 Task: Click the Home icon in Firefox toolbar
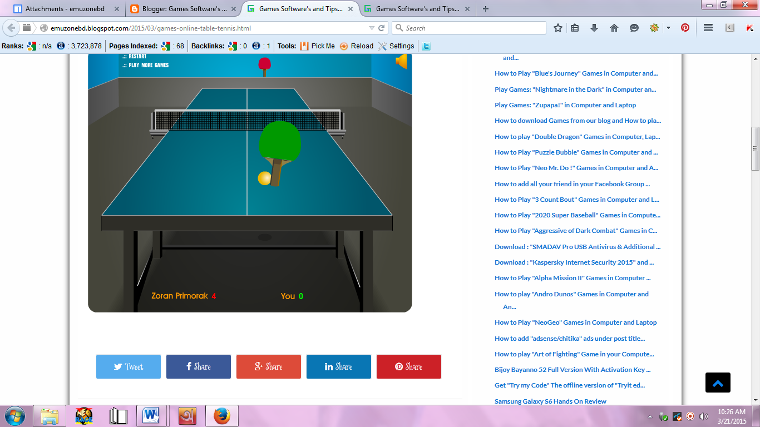(x=614, y=27)
